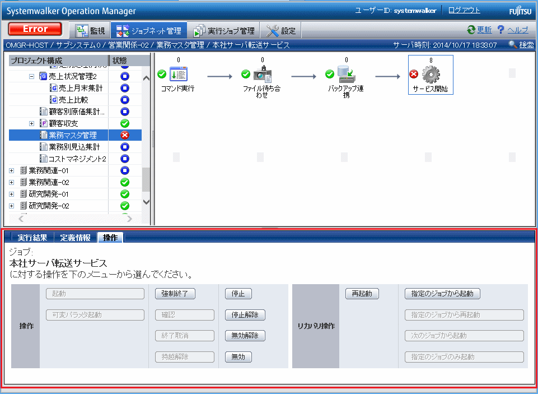Expand the 顧客収支 tree node

click(x=31, y=123)
